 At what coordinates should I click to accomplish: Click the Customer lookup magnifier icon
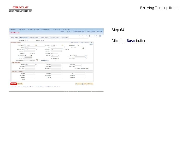pyautogui.click(x=62, y=49)
